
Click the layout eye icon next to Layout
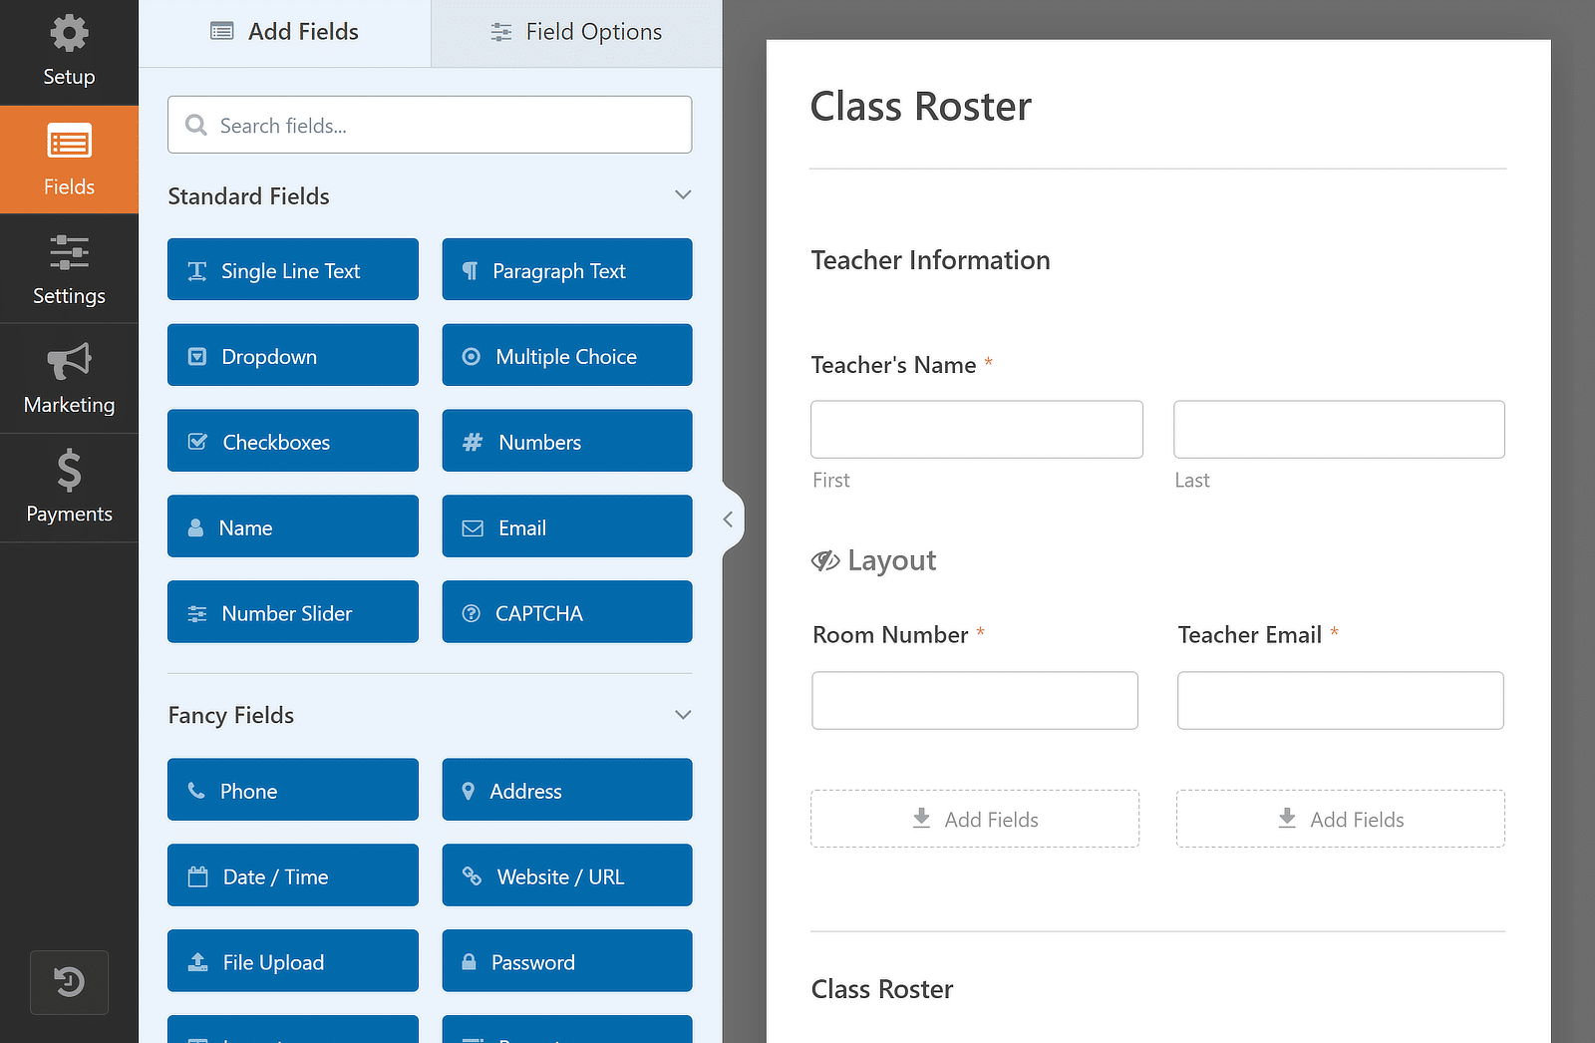[825, 560]
